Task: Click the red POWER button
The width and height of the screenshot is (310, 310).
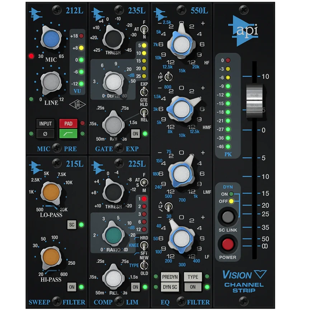Action: click(x=228, y=244)
